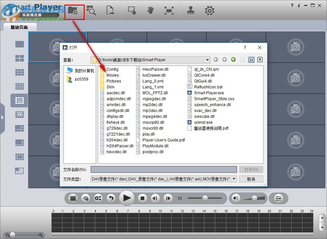The height and width of the screenshot is (239, 327).
Task: Zoom out the timeline
Action: coord(8,235)
